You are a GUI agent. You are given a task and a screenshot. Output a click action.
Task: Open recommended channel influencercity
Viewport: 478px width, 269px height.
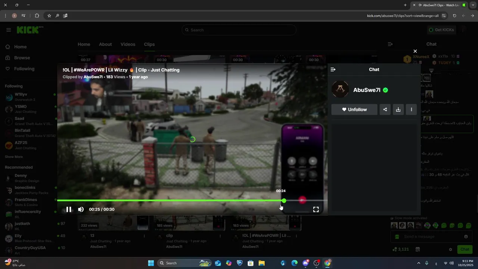(x=30, y=214)
